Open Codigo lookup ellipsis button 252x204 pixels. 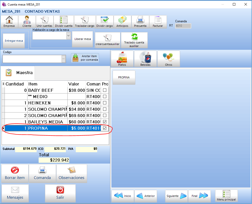[64, 59]
